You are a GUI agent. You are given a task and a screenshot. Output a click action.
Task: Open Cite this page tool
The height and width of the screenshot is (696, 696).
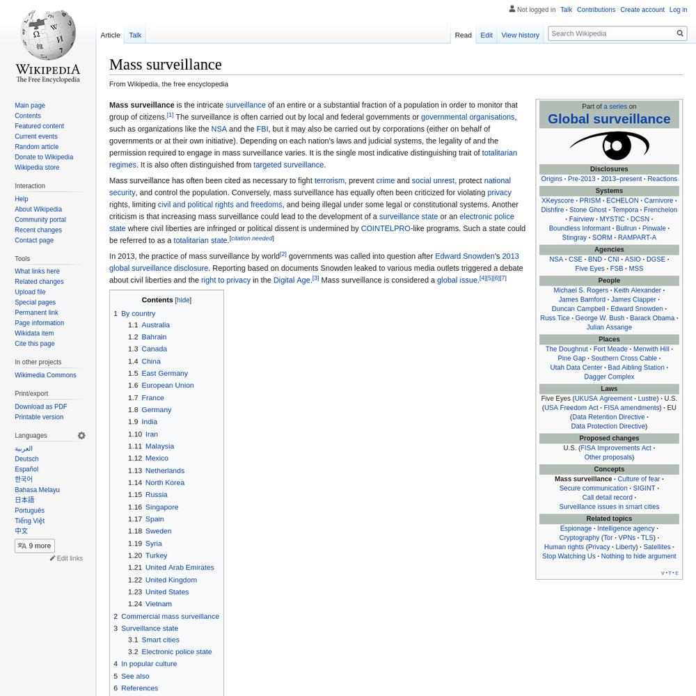(x=35, y=344)
